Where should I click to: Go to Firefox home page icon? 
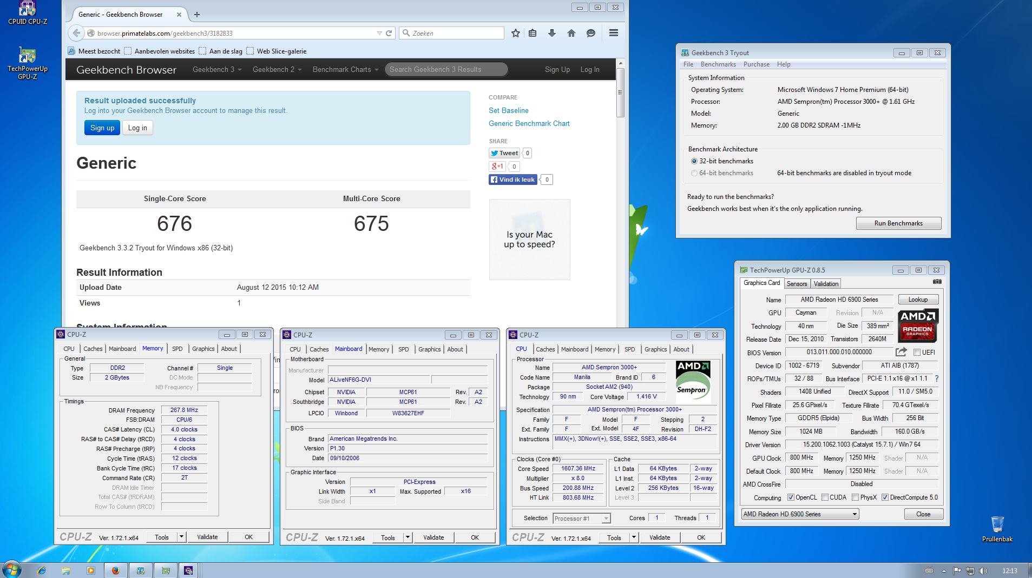pos(571,33)
